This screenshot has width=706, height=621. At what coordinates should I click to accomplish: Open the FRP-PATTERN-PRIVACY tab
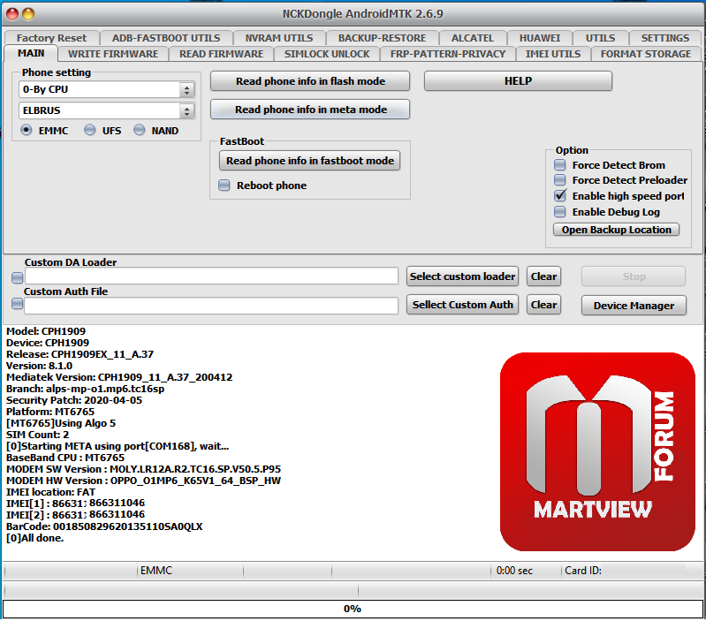point(448,54)
